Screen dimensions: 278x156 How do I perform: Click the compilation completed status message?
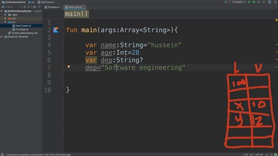click(x=38, y=155)
